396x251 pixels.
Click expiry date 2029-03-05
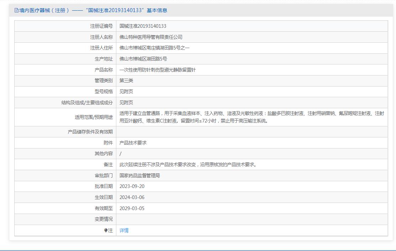click(132, 208)
